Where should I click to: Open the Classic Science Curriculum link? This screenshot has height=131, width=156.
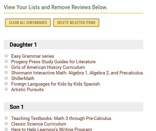click(x=38, y=124)
